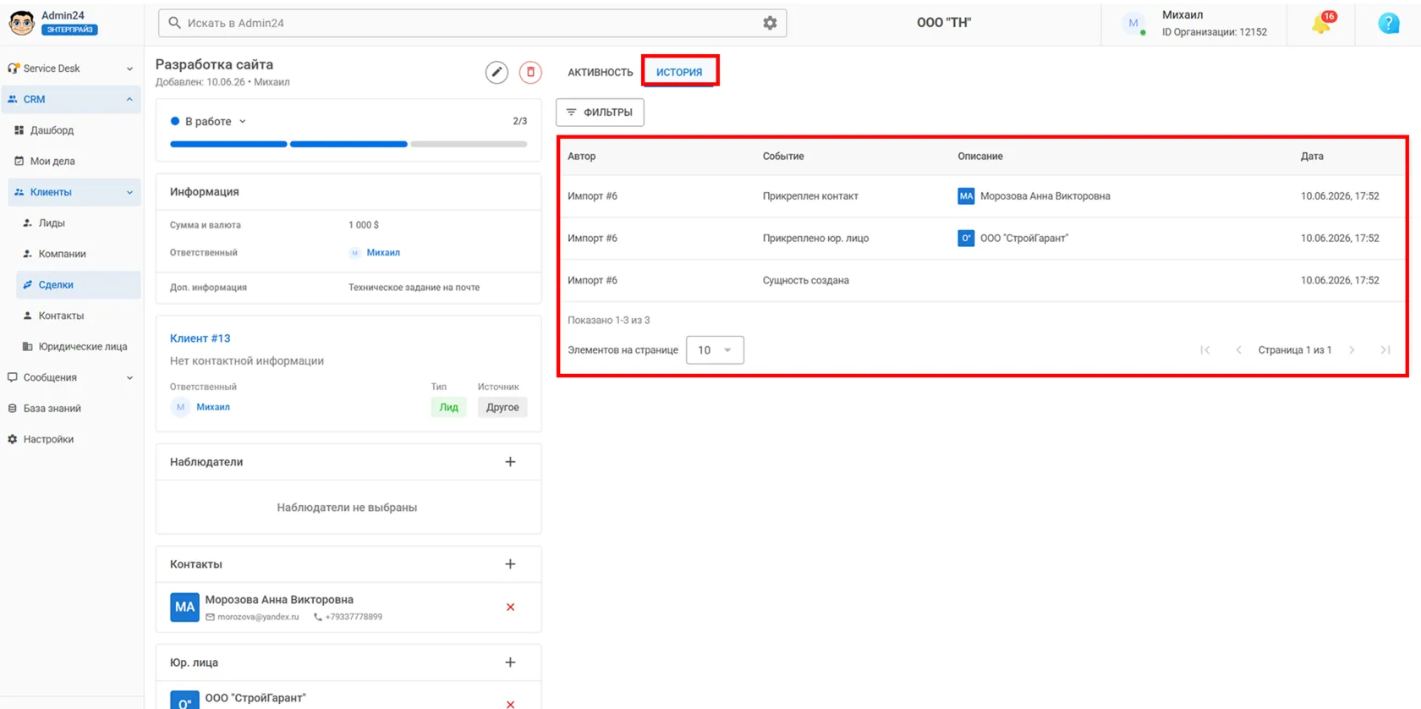Viewport: 1421px width, 709px height.
Task: Open the help question mark icon
Action: [1389, 24]
